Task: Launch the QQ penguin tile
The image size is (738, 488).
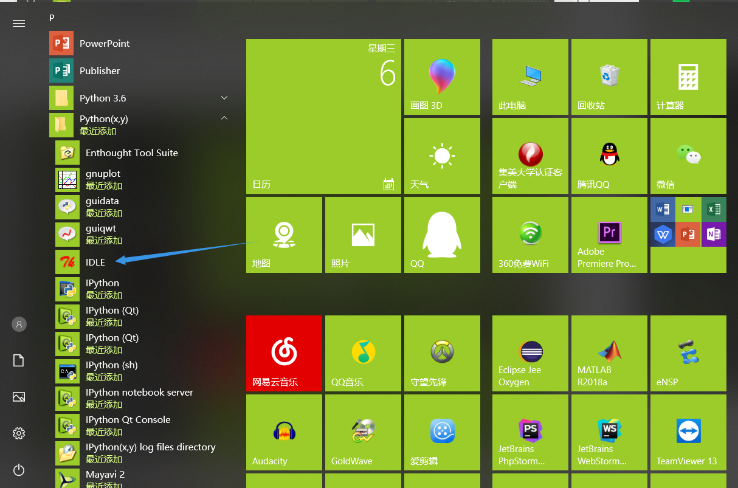Action: pos(442,235)
